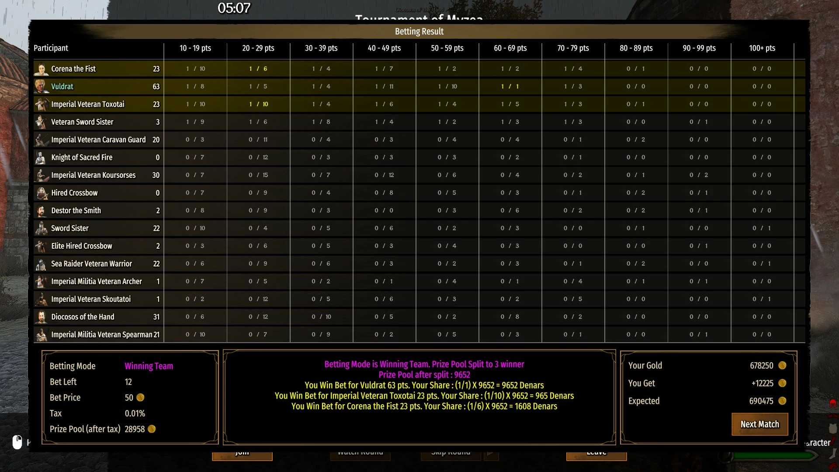Click Knight of Sacred Fire icon
The width and height of the screenshot is (839, 472).
pos(42,158)
